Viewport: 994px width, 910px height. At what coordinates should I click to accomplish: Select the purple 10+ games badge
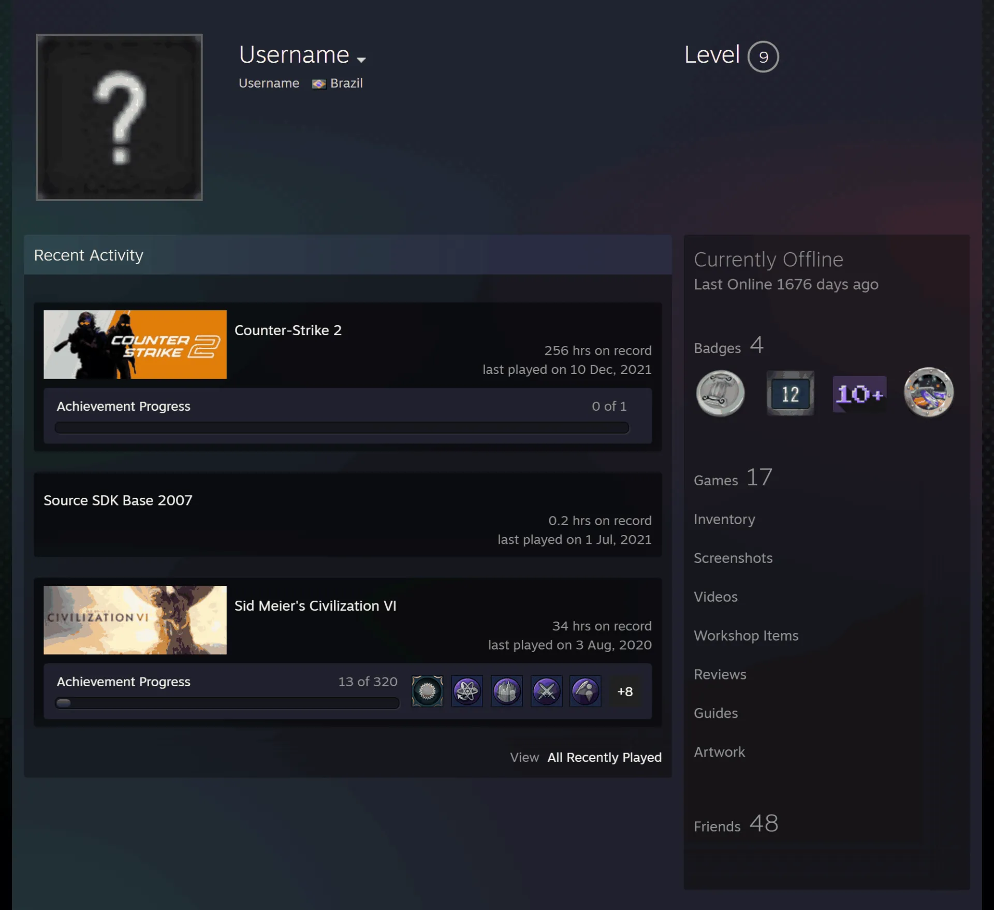(x=859, y=394)
